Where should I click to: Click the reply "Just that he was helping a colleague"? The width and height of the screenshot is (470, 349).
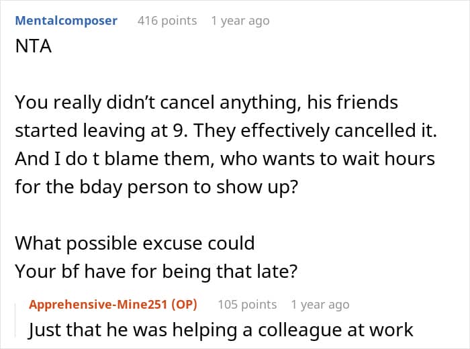click(220, 331)
